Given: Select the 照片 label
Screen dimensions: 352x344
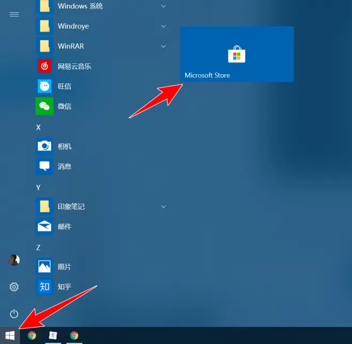Looking at the screenshot, I should (65, 267).
